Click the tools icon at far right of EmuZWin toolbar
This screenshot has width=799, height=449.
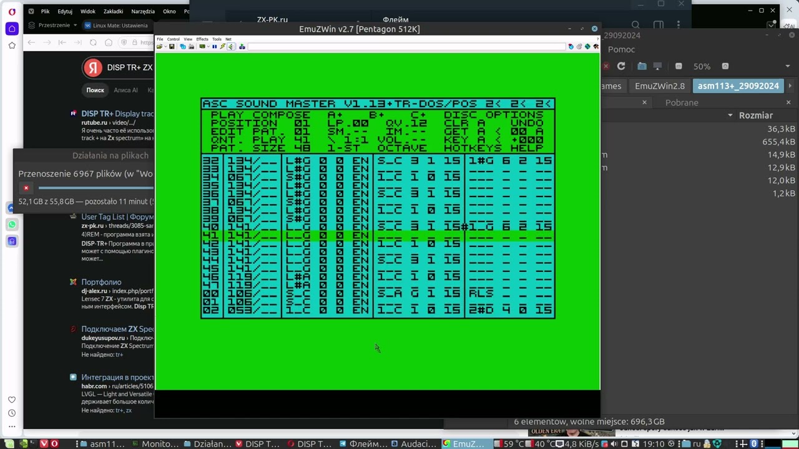(x=596, y=47)
